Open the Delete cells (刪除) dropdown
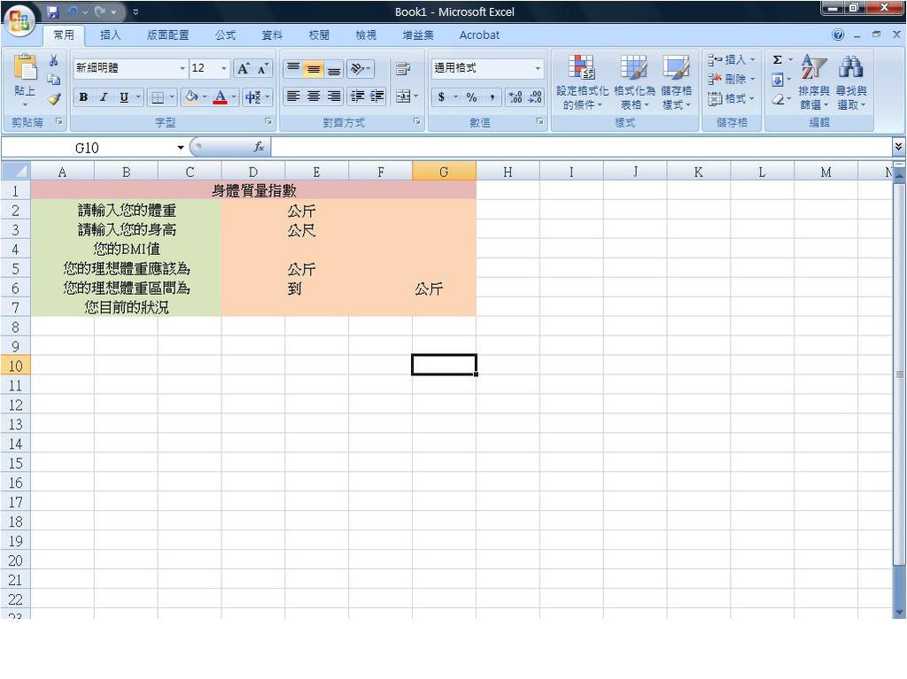907x679 pixels. click(x=732, y=79)
